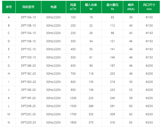Image resolution: width=160 pixels, height=128 pixels.
Task: Click the 1900 airflow value
Action: click(73, 122)
